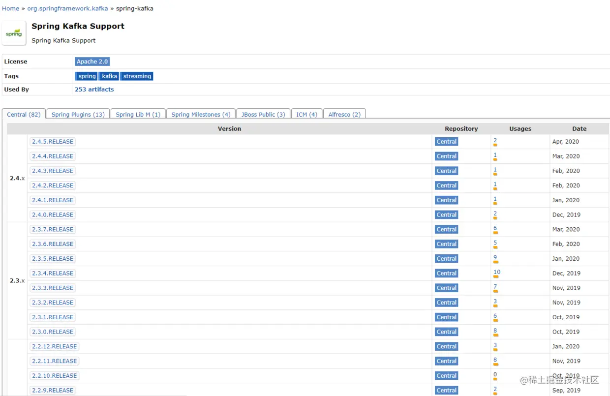Switch to Spring Milestones (4) tab
The height and width of the screenshot is (396, 610).
(x=201, y=114)
